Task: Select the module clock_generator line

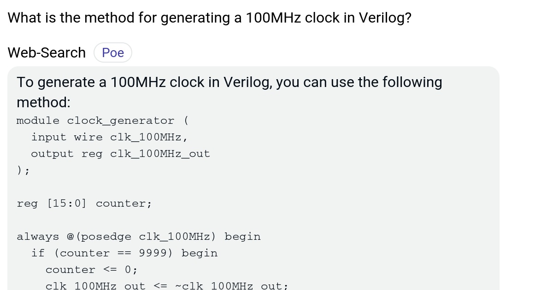Action: tap(103, 121)
